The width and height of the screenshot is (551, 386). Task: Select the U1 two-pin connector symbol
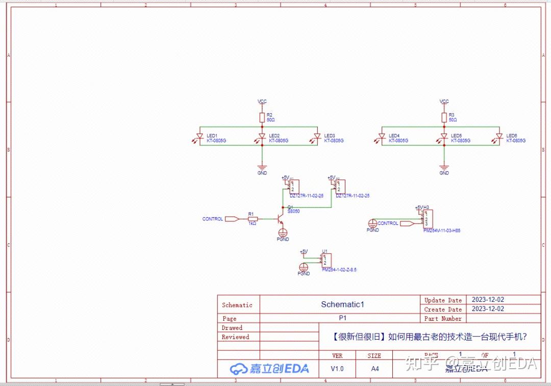tap(327, 261)
